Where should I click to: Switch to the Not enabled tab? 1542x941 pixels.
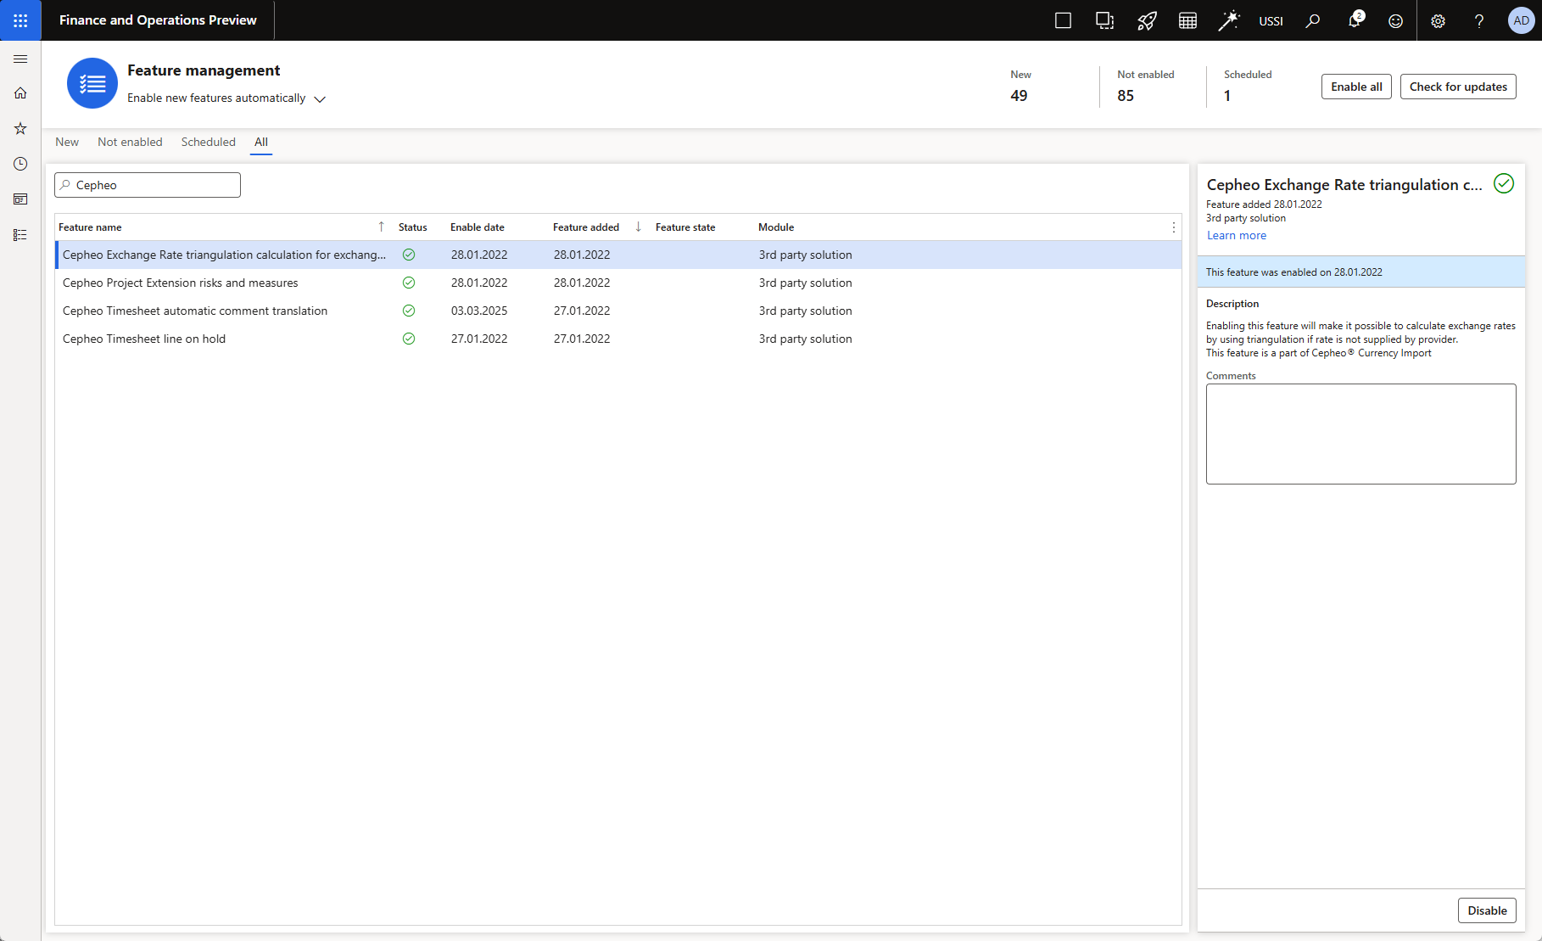point(130,142)
